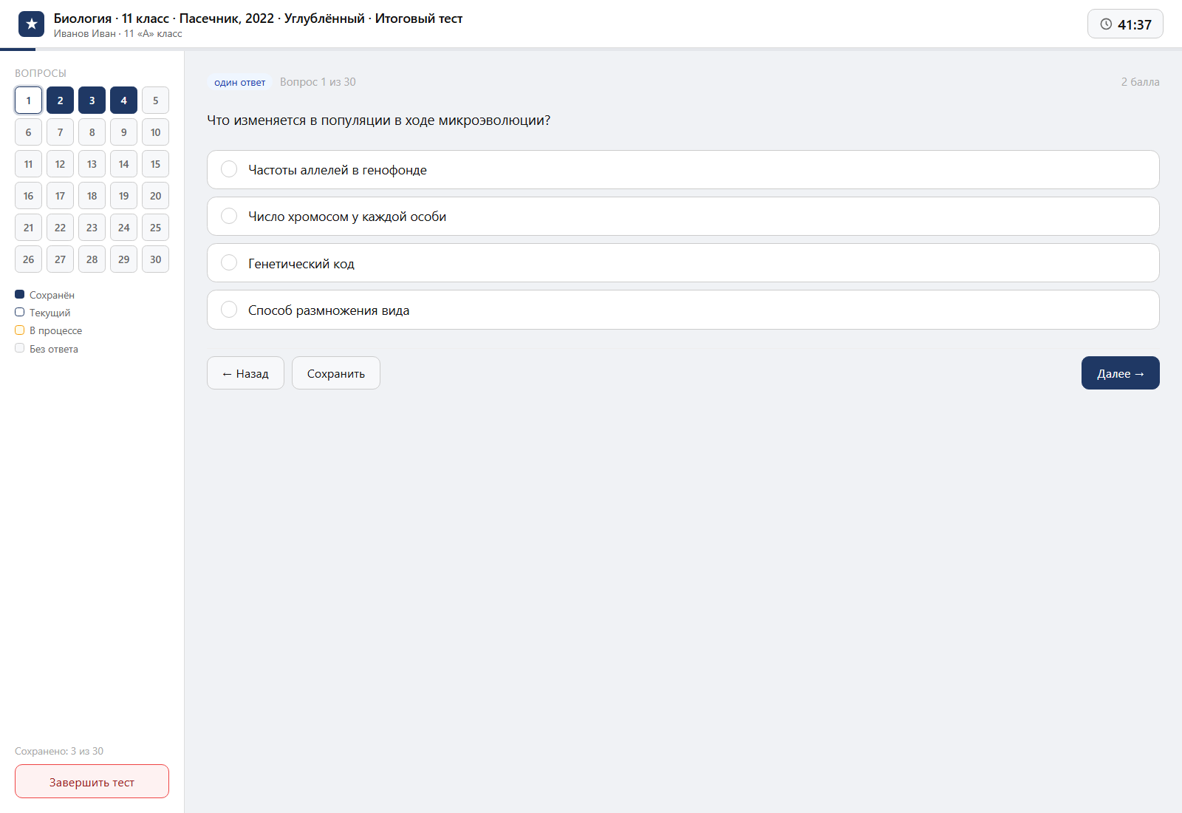Proceed using the "Далее" button
This screenshot has height=813, width=1182.
click(1120, 373)
